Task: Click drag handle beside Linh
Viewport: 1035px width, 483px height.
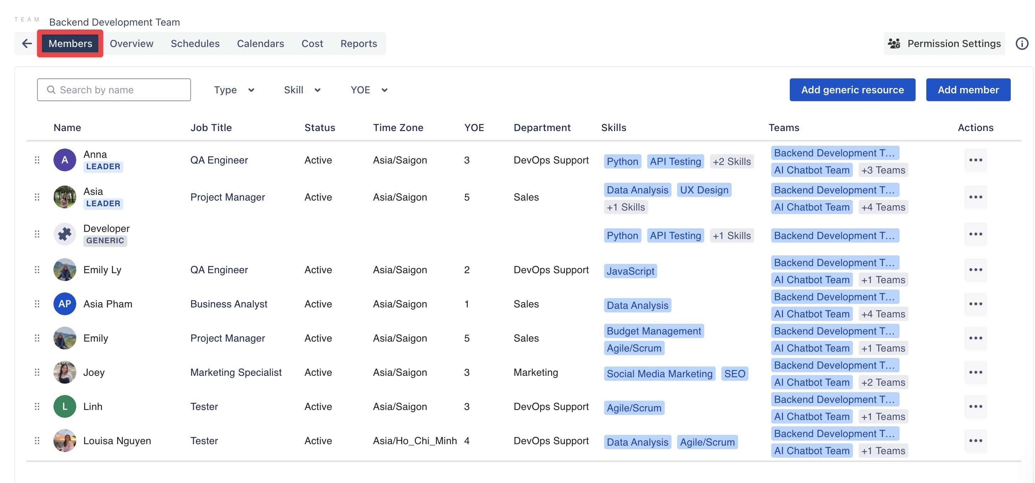Action: pos(37,407)
